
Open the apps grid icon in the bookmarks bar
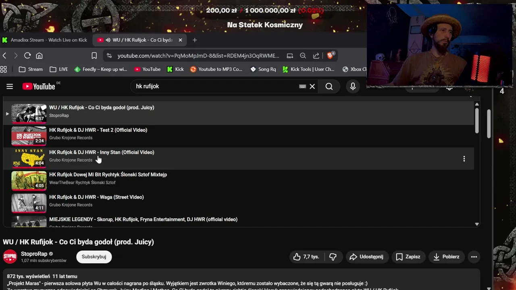4,69
